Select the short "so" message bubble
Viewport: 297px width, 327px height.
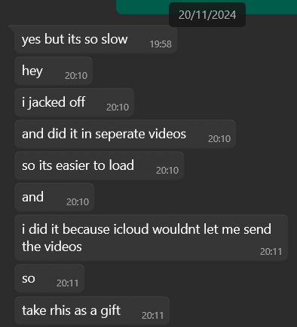49,278
